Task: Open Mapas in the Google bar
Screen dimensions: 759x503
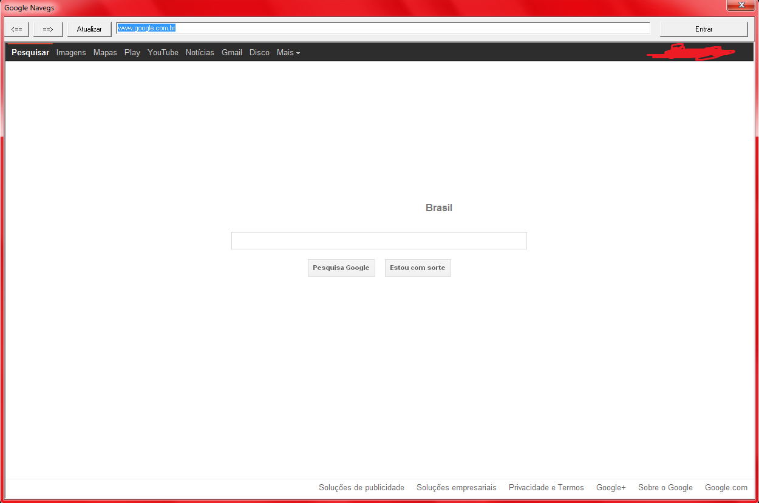Action: [105, 53]
